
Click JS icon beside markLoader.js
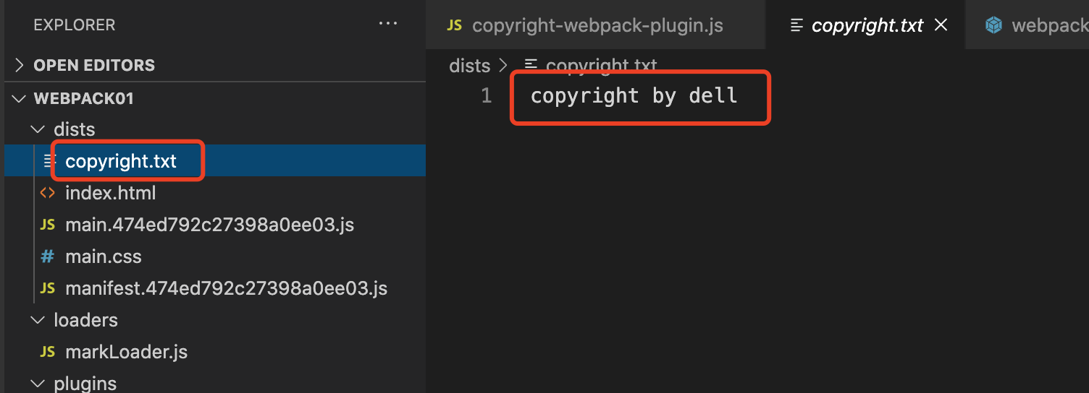pyautogui.click(x=48, y=352)
